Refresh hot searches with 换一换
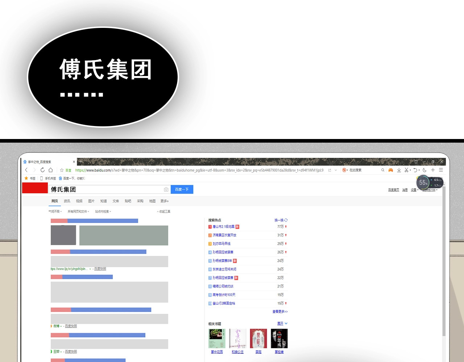The height and width of the screenshot is (362, 464). click(281, 220)
